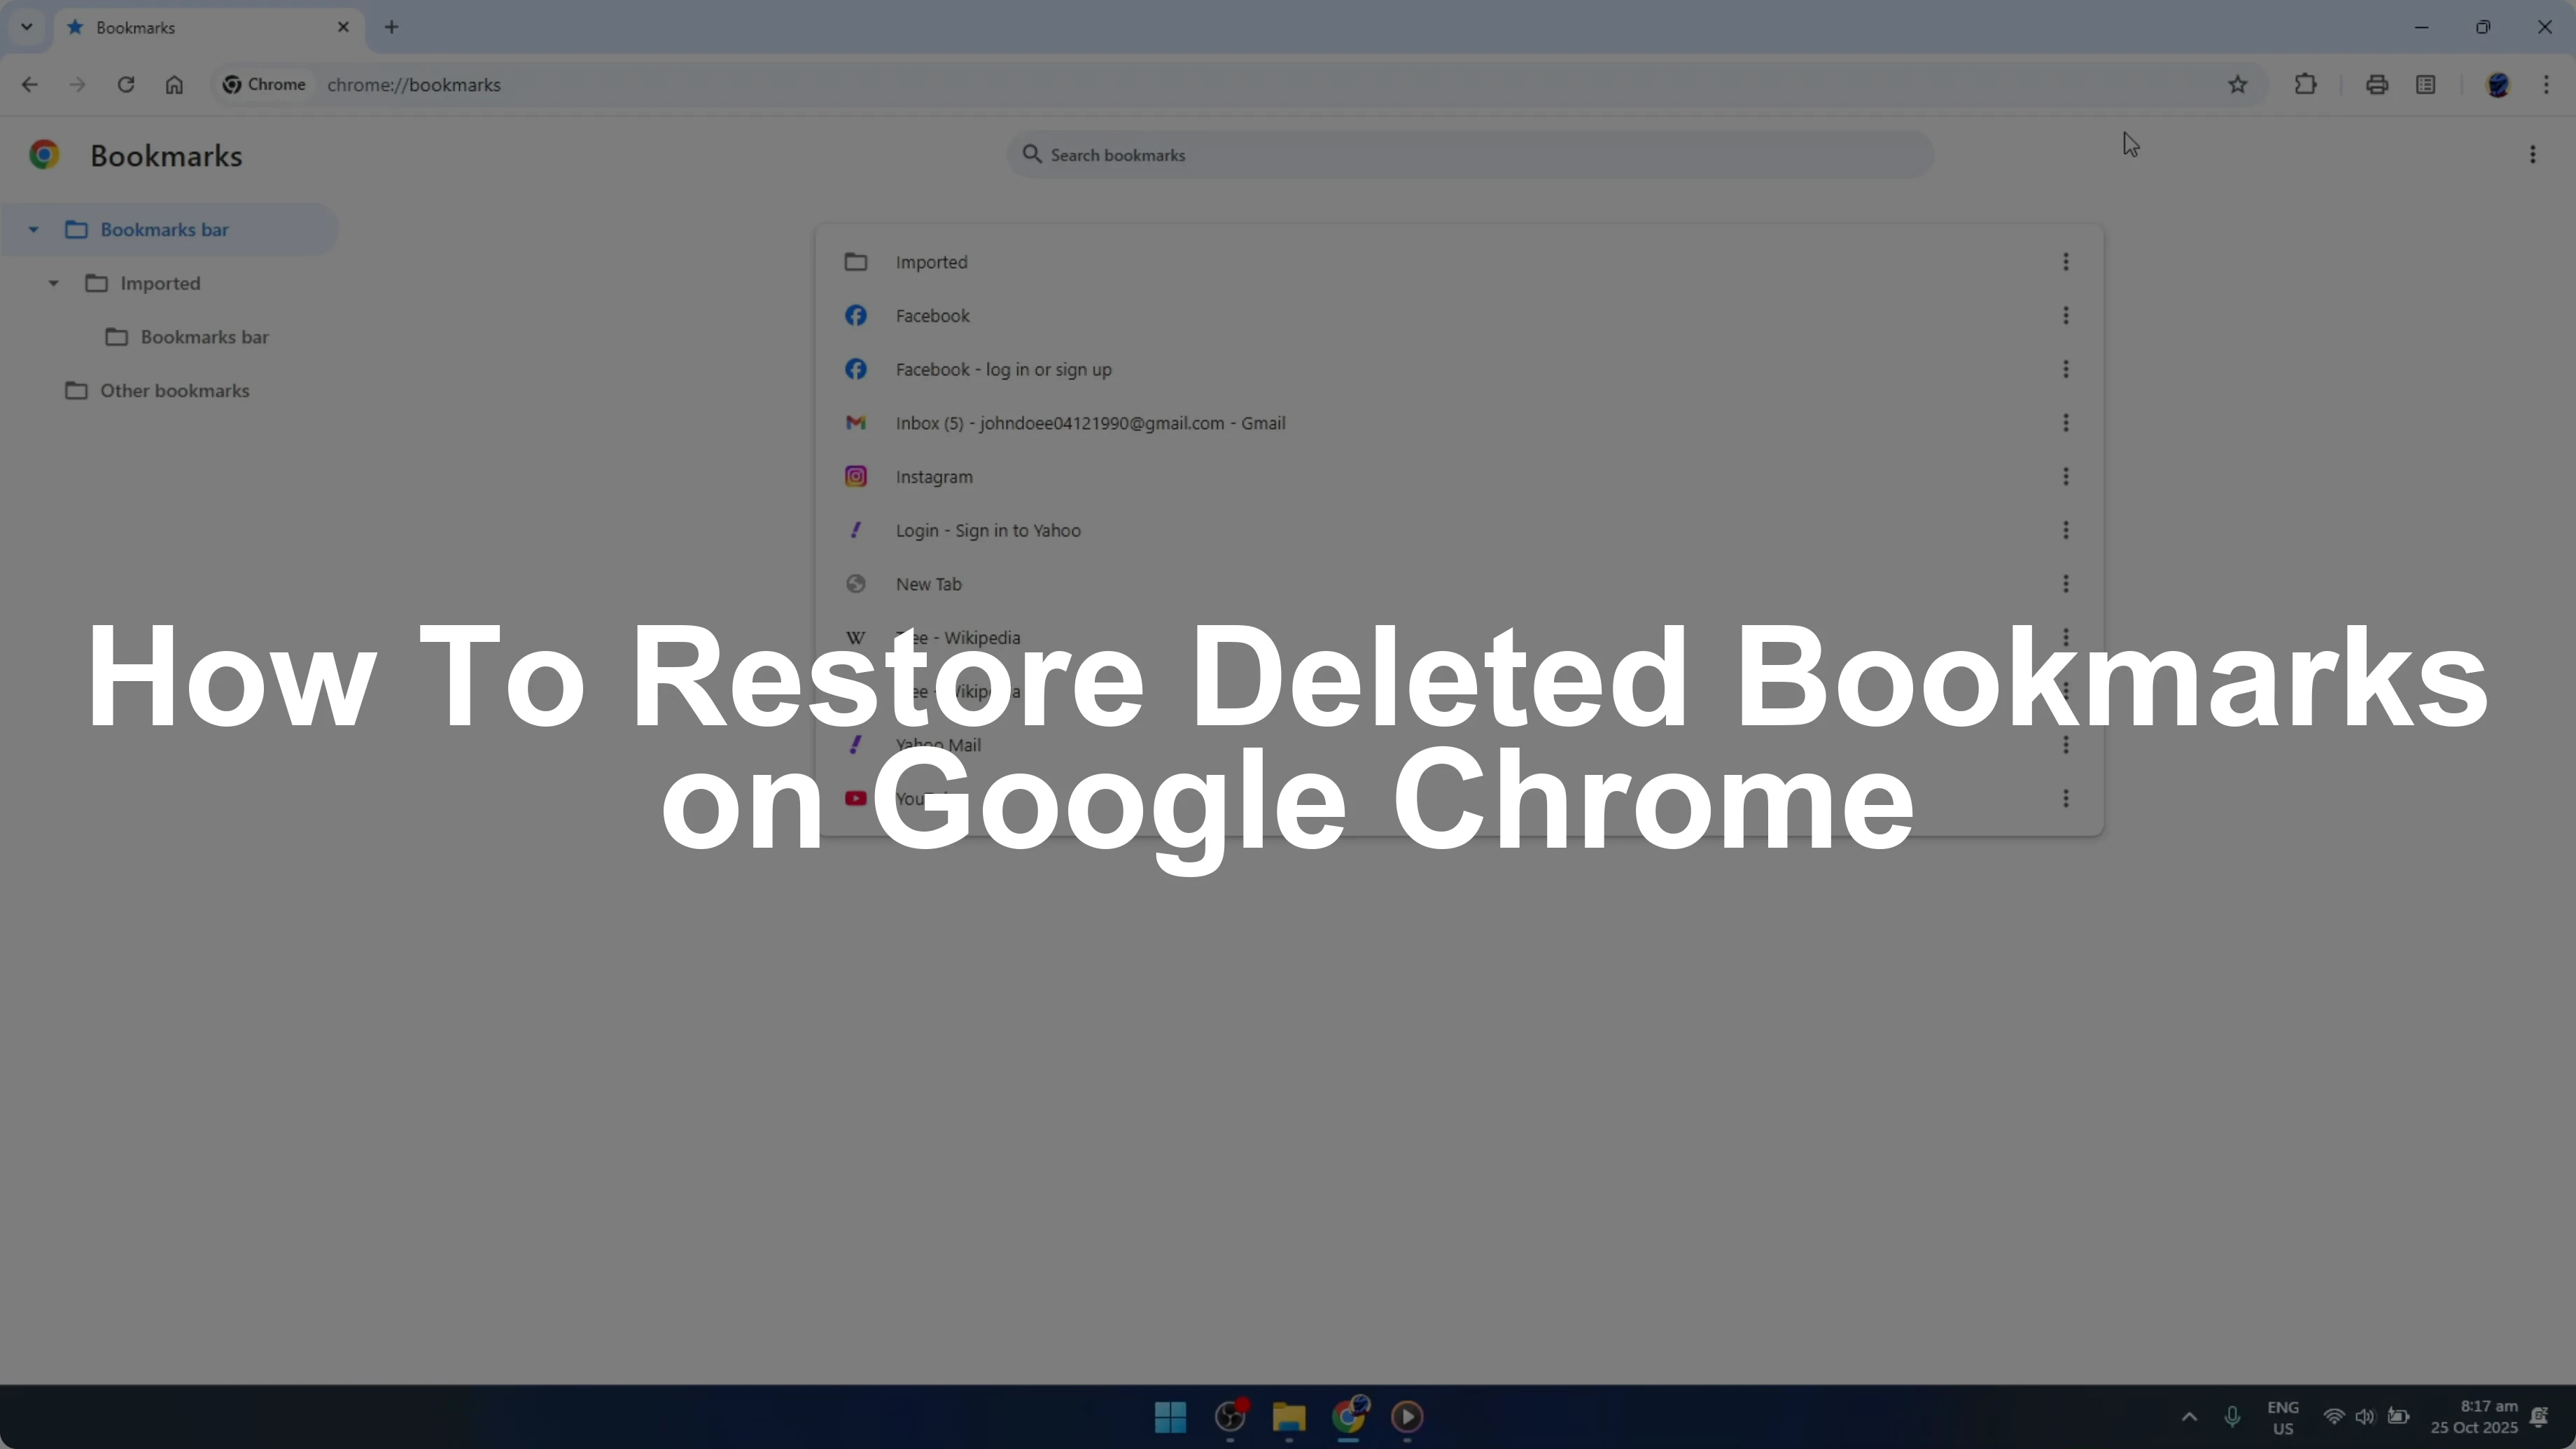The image size is (2576, 1449).
Task: Collapse the Bookmarks bar tree folder
Action: click(33, 230)
